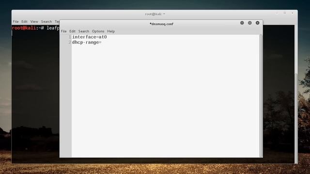The width and height of the screenshot is (310, 174).
Task: Click the editor's vertical scrollbar
Action: [261, 96]
